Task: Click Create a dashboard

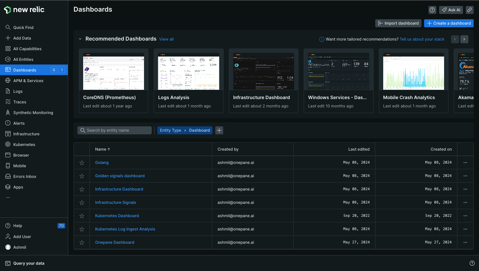Action: (x=449, y=23)
